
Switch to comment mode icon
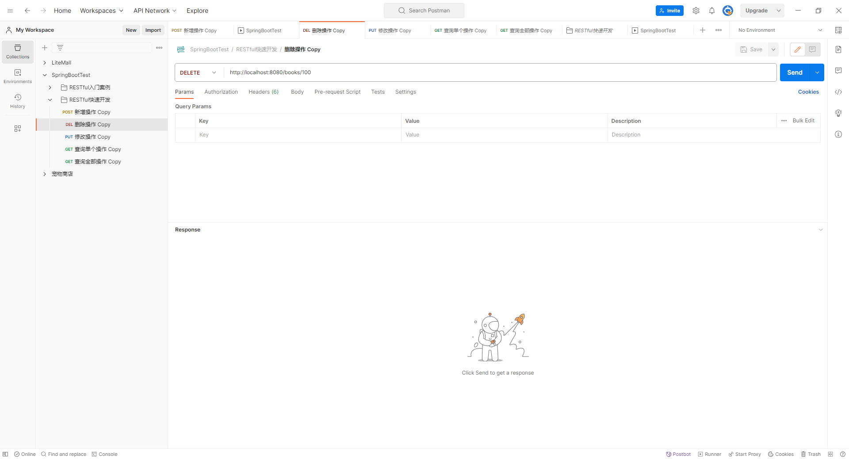click(813, 49)
